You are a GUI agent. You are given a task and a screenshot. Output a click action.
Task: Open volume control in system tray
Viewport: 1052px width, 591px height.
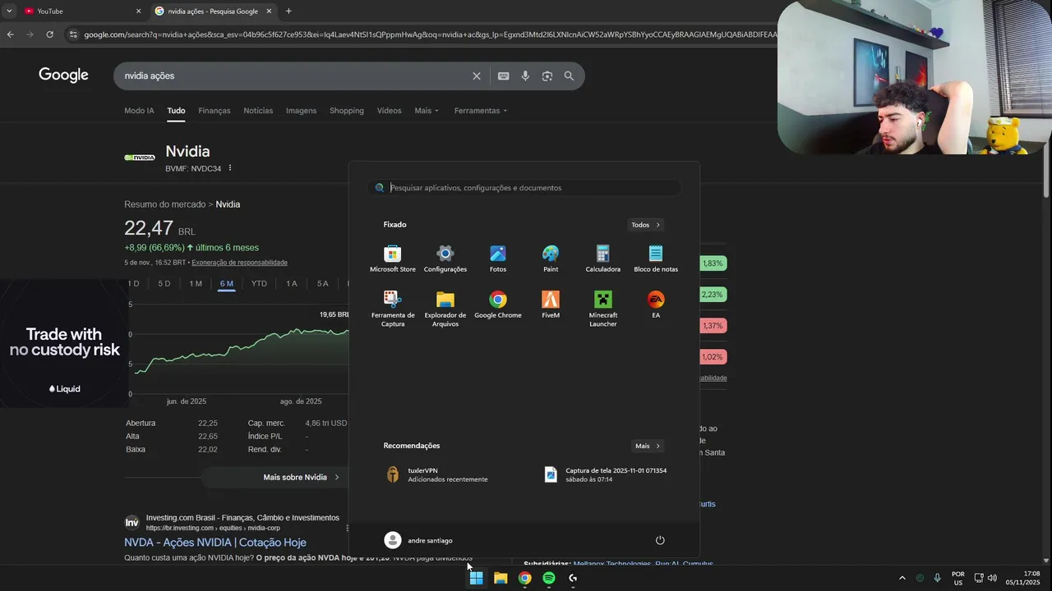pos(992,578)
